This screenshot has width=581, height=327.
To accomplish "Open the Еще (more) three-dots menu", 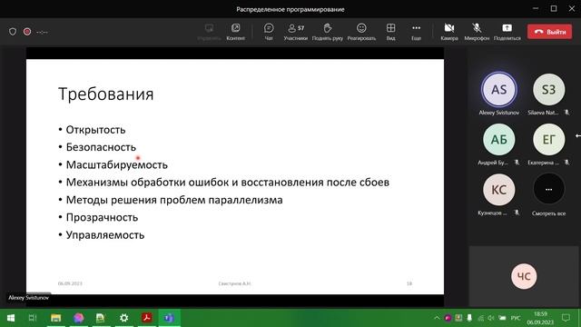I will pos(416,32).
